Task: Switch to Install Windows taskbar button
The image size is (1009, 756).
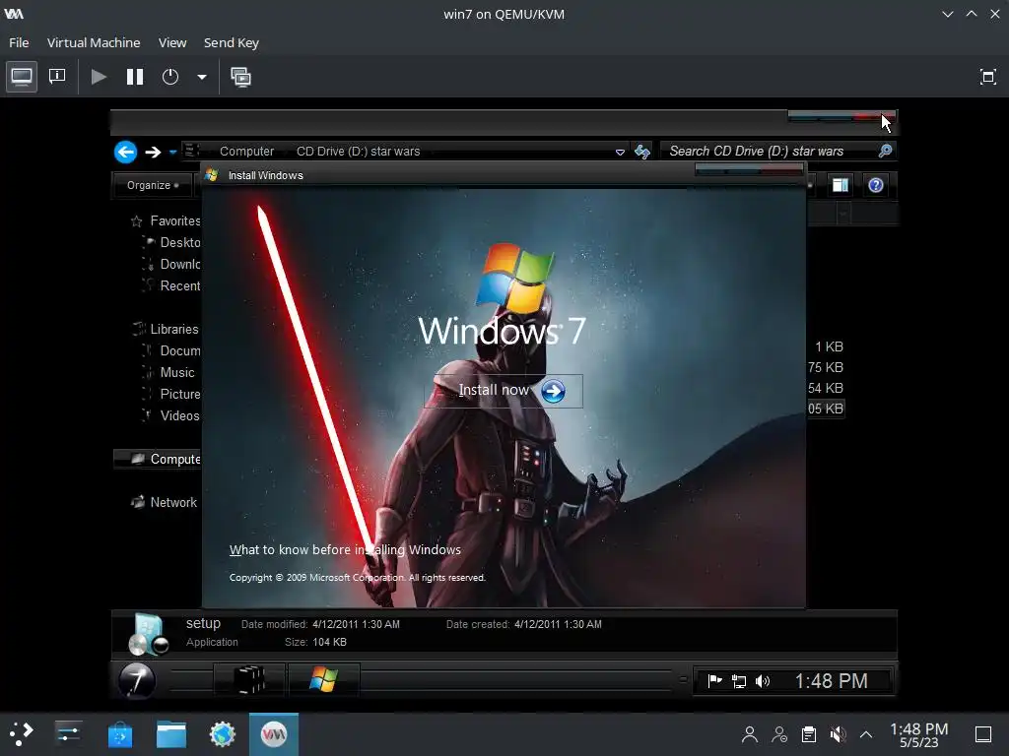Action: 323,680
